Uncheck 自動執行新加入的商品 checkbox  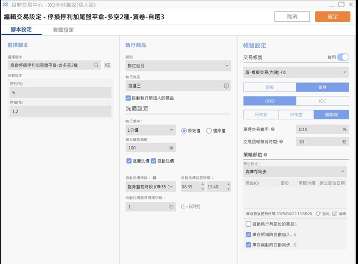pyautogui.click(x=129, y=98)
